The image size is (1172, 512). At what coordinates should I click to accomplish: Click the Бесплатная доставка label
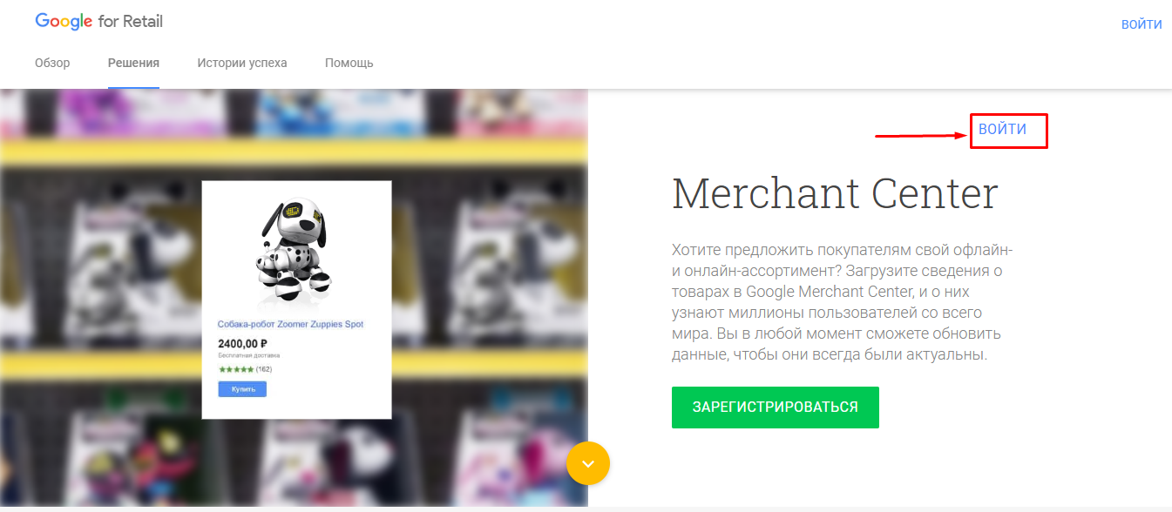[x=248, y=355]
